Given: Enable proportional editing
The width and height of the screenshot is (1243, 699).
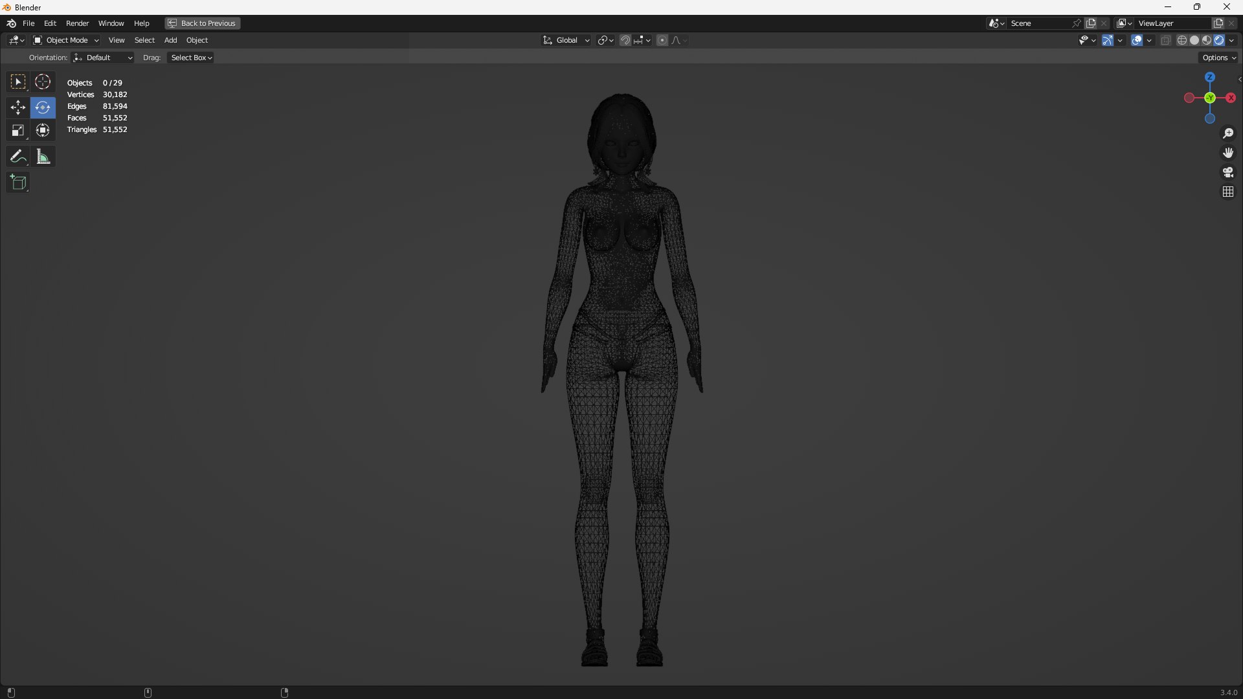Looking at the screenshot, I should click(662, 40).
